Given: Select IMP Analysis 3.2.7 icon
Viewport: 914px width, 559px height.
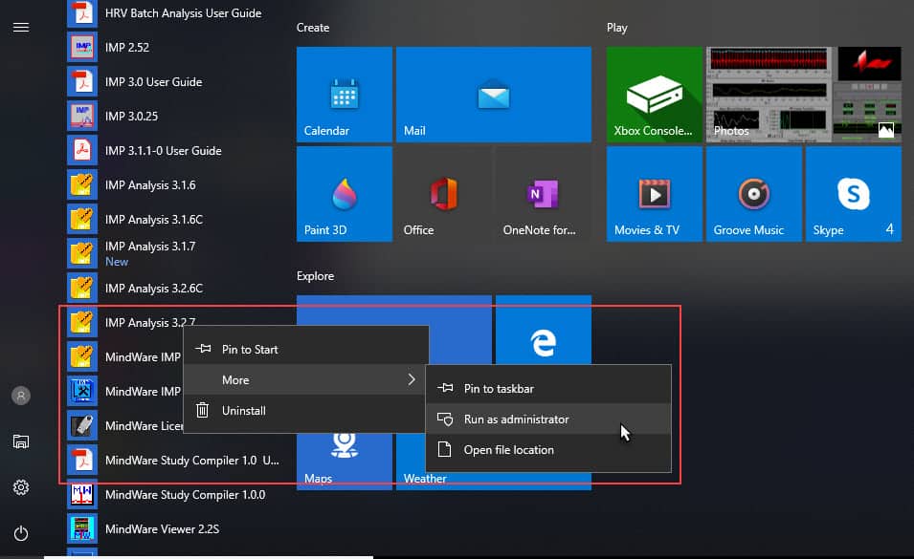Looking at the screenshot, I should [x=82, y=322].
